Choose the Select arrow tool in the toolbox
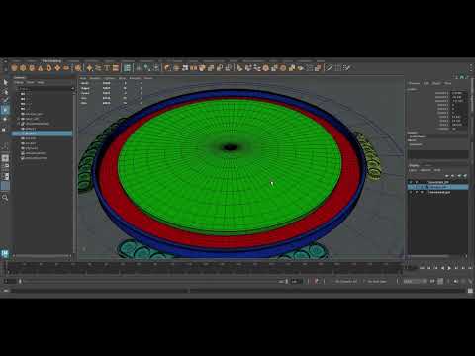This screenshot has width=475, height=356. [5, 82]
